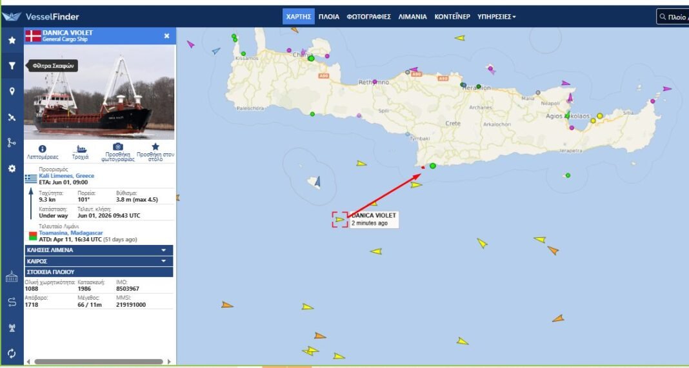Select the port building icon in sidebar

click(12, 277)
